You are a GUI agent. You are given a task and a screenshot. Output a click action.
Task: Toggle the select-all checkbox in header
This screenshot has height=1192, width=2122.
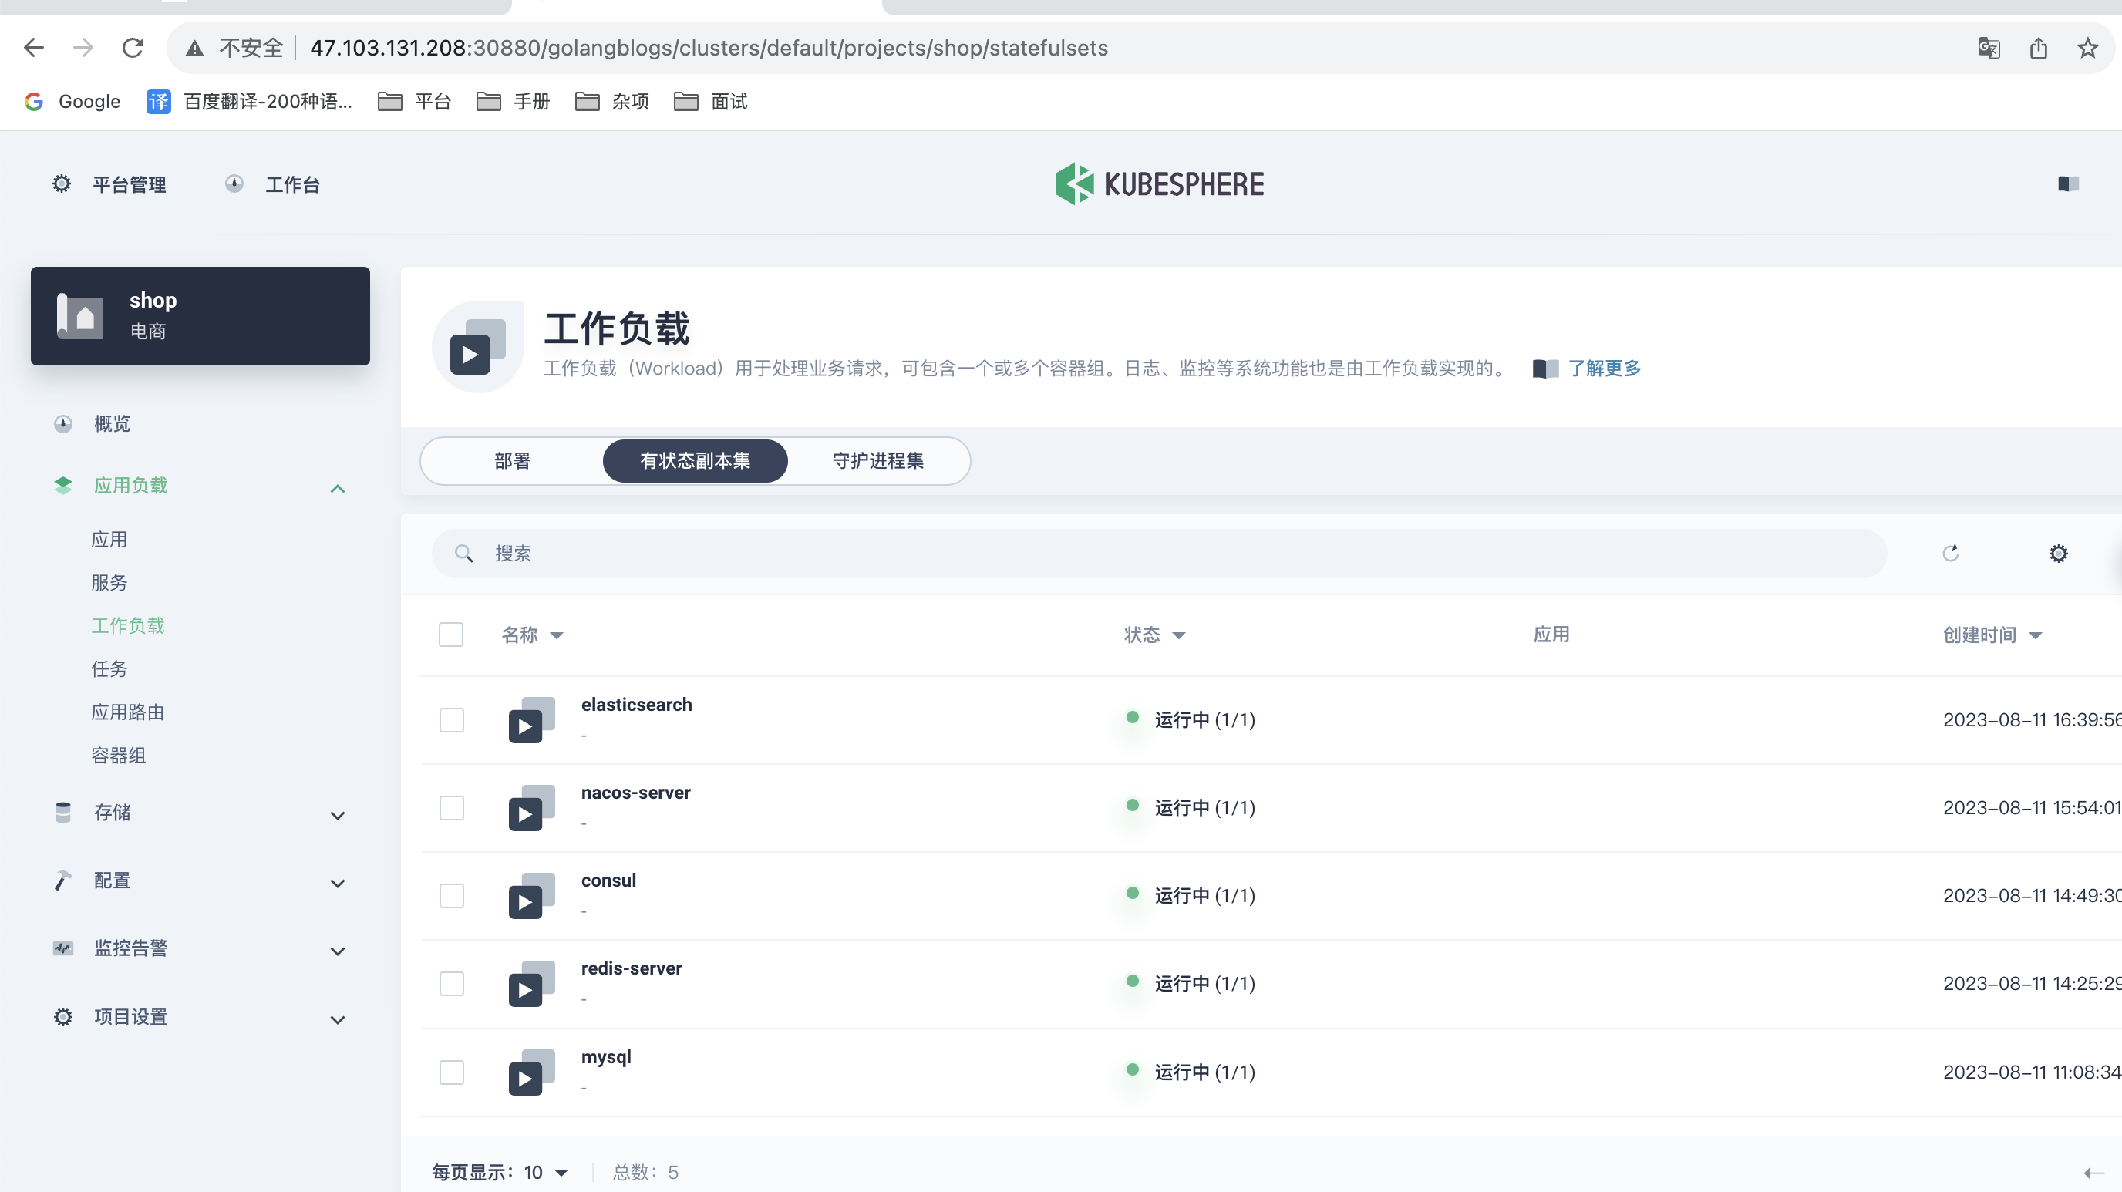tap(451, 635)
